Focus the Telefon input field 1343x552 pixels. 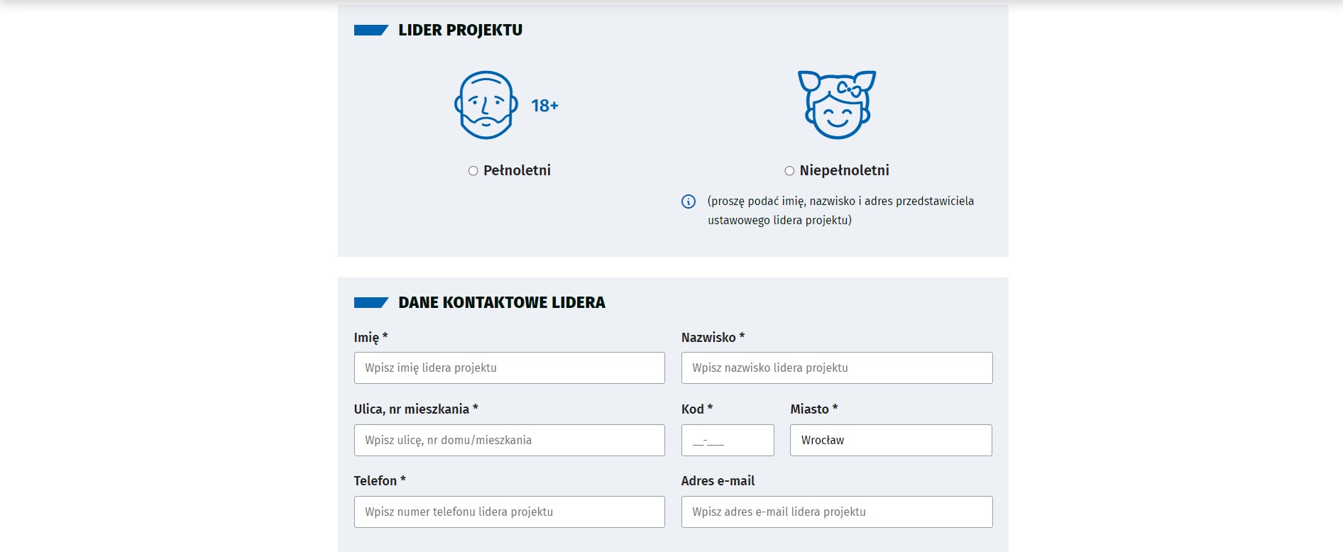click(510, 512)
